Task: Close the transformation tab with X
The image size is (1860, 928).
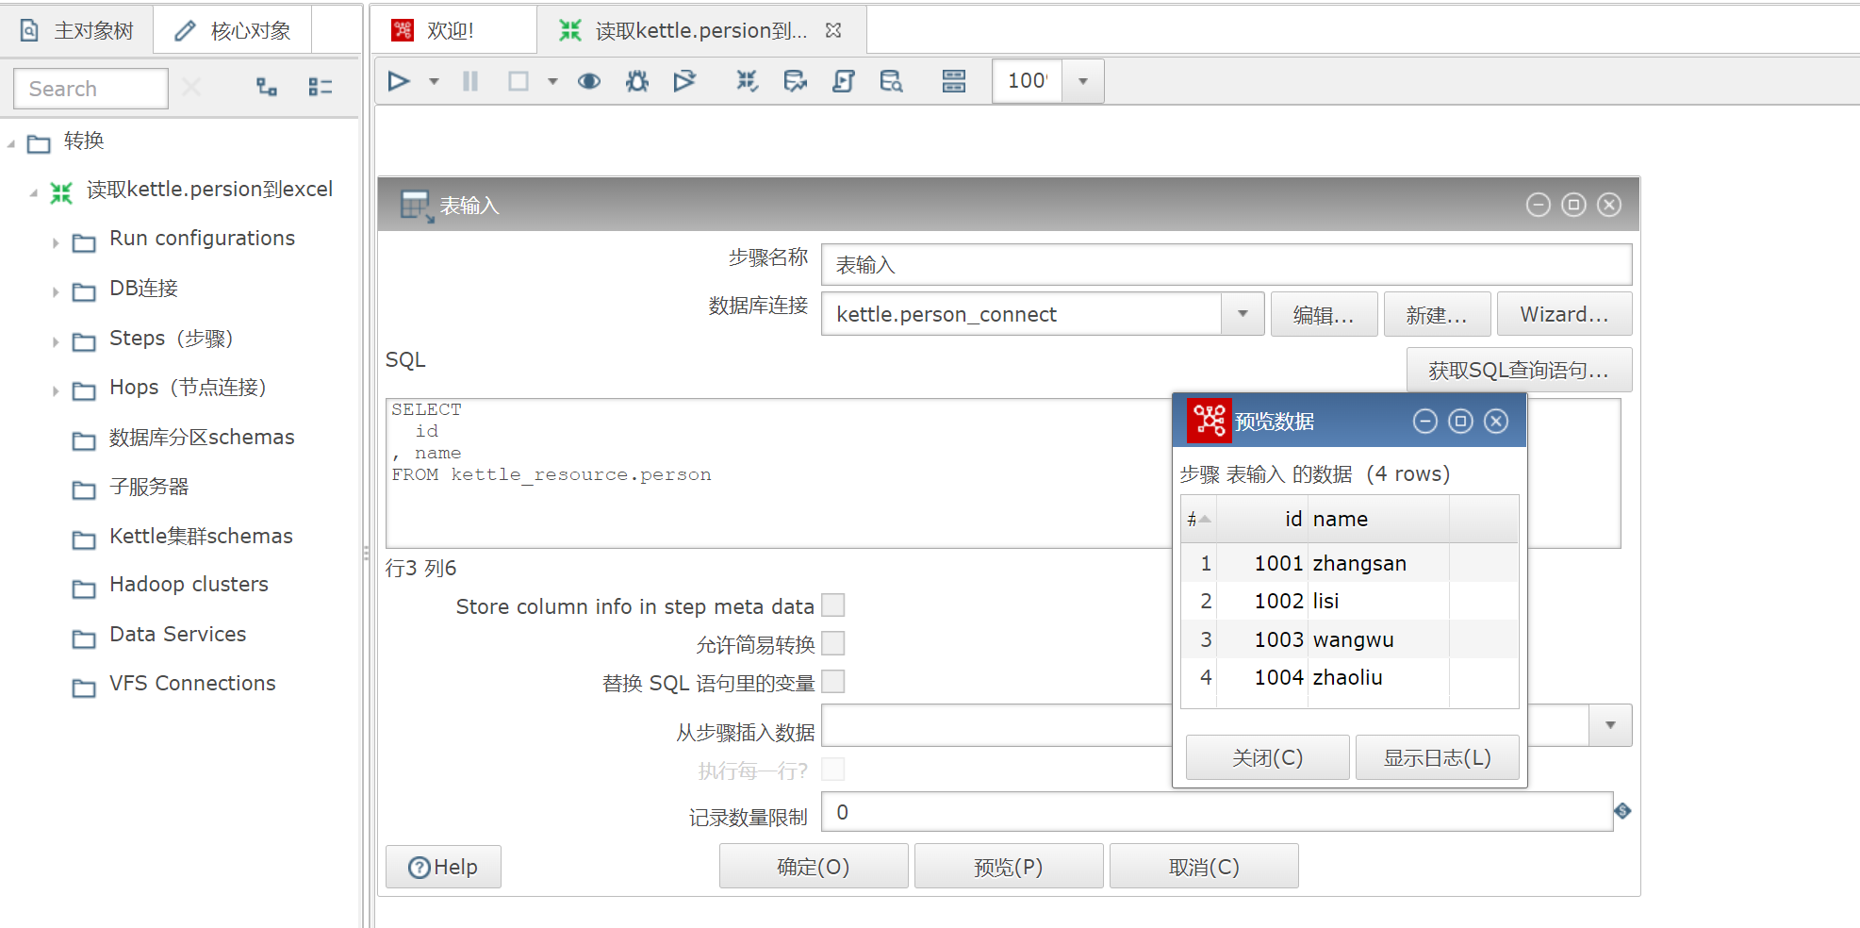Action: 833,31
